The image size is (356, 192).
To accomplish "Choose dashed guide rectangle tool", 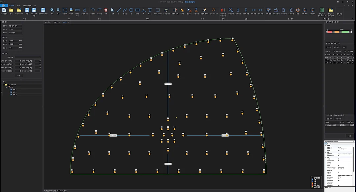I will point(158,10).
